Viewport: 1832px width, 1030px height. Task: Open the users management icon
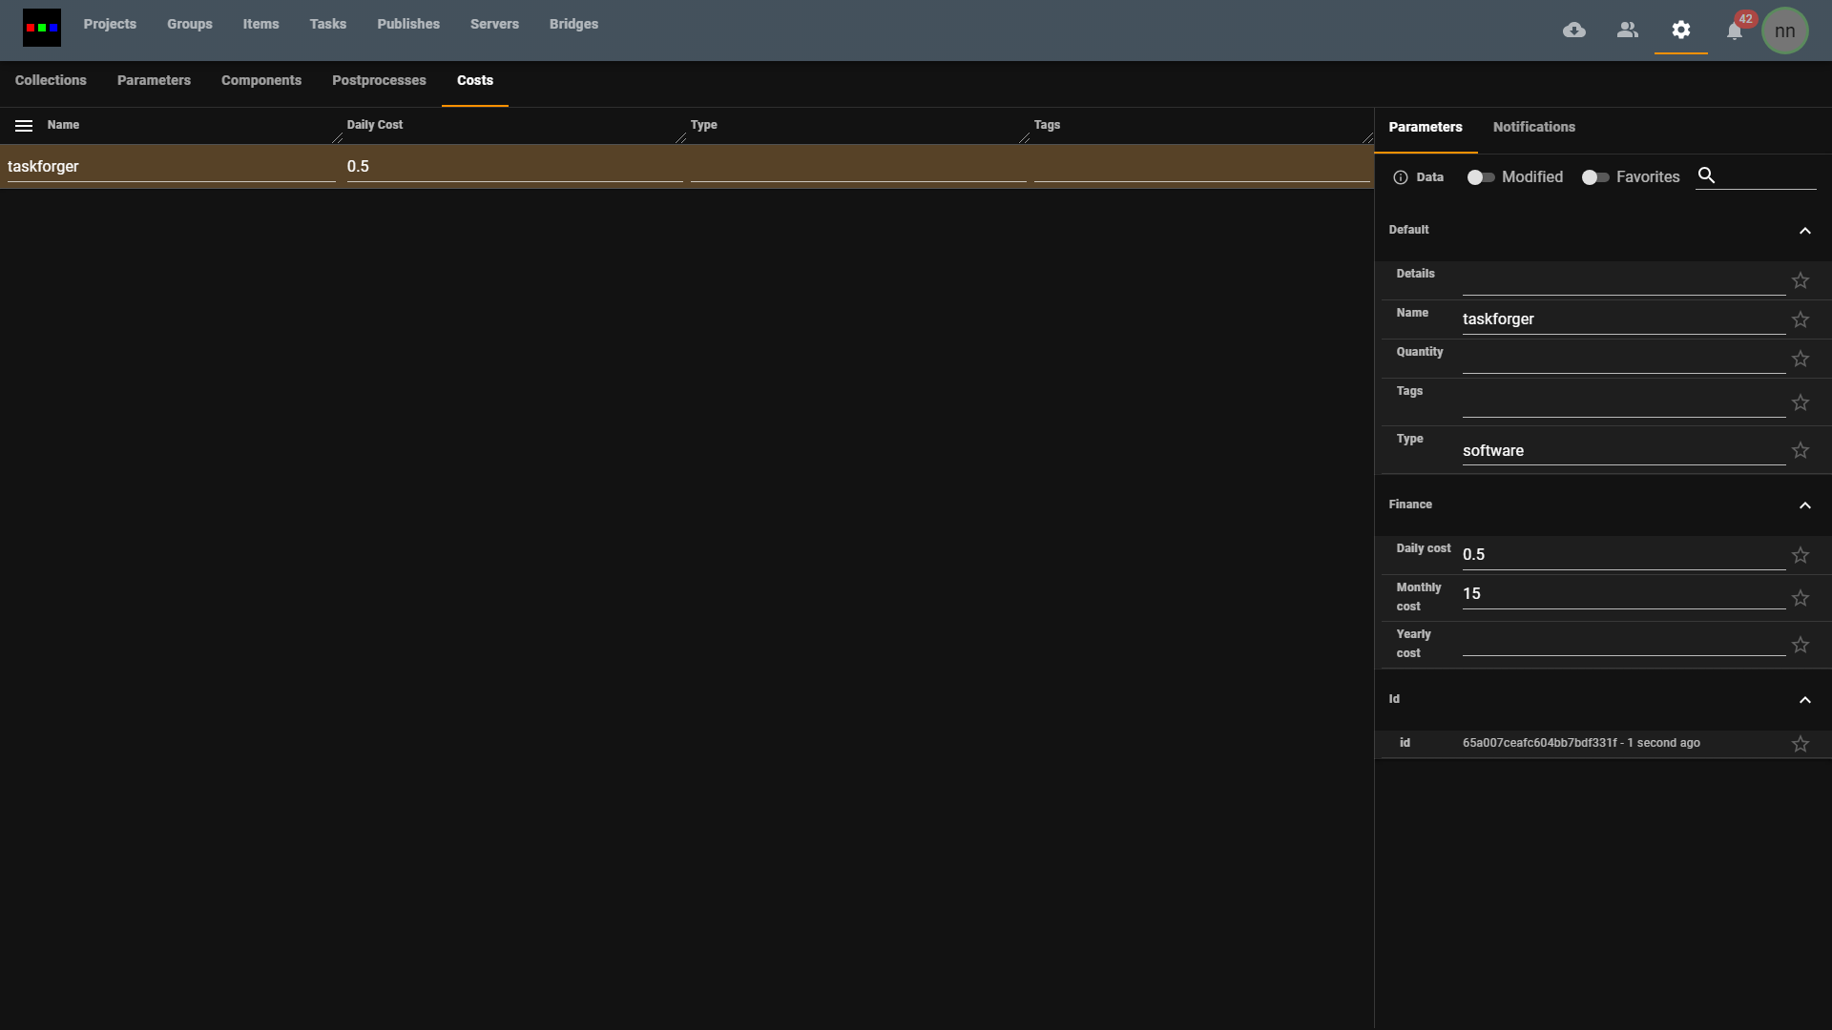coord(1628,31)
